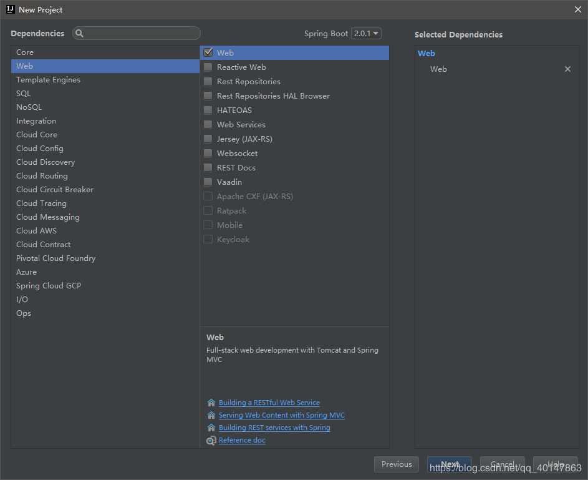Click the home icon beside Building a RESTful Web Service
This screenshot has height=480, width=588.
(211, 403)
